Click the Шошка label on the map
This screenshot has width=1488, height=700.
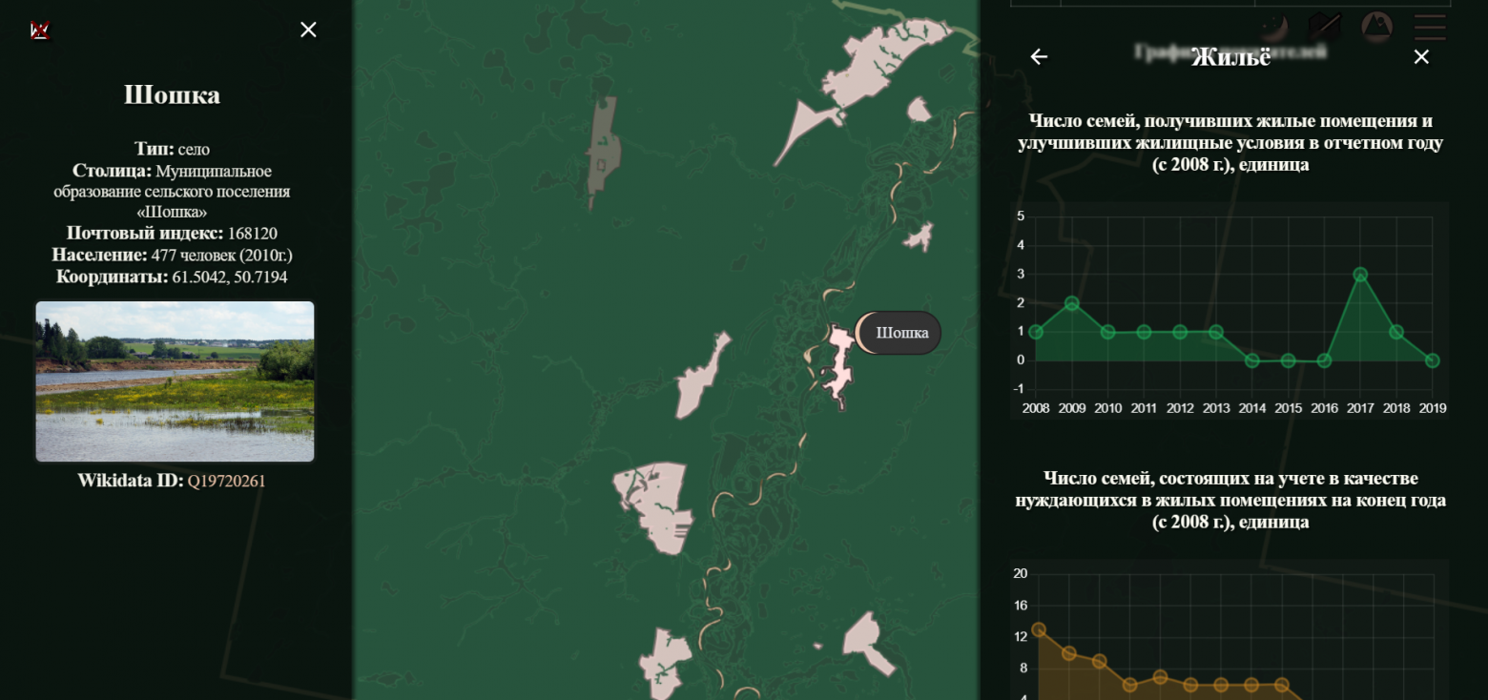pos(899,333)
